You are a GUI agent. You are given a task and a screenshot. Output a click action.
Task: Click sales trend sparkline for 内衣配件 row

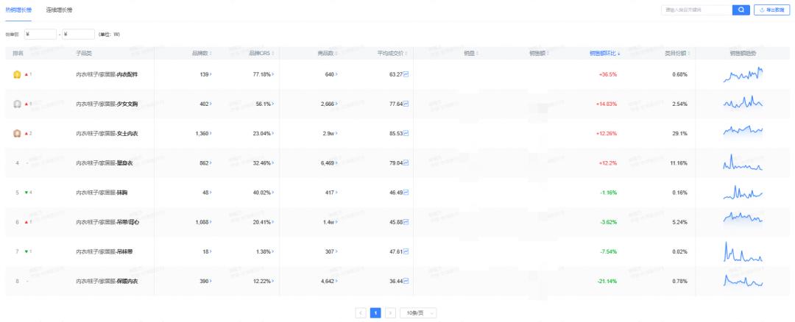coord(743,74)
